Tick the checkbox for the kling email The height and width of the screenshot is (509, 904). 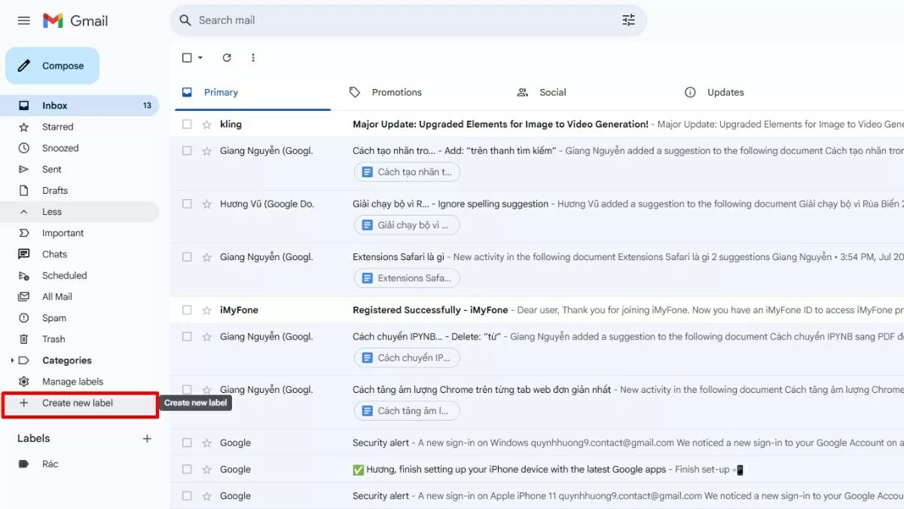click(x=187, y=124)
